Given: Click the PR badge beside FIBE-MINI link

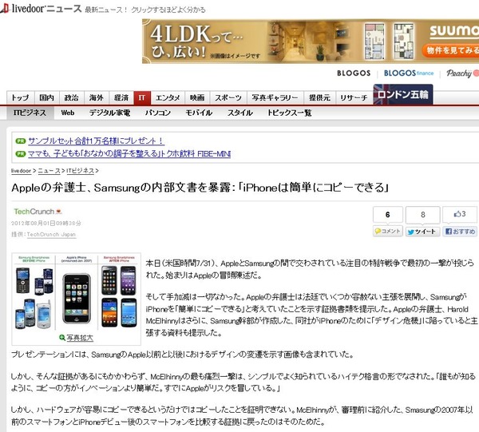Looking at the screenshot, I should point(21,153).
